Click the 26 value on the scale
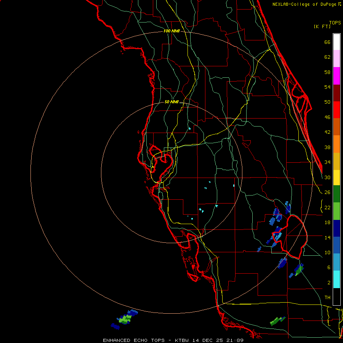 [x=327, y=192]
